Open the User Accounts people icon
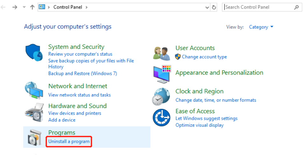 [x=162, y=53]
